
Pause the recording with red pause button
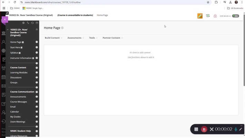coord(204,129)
